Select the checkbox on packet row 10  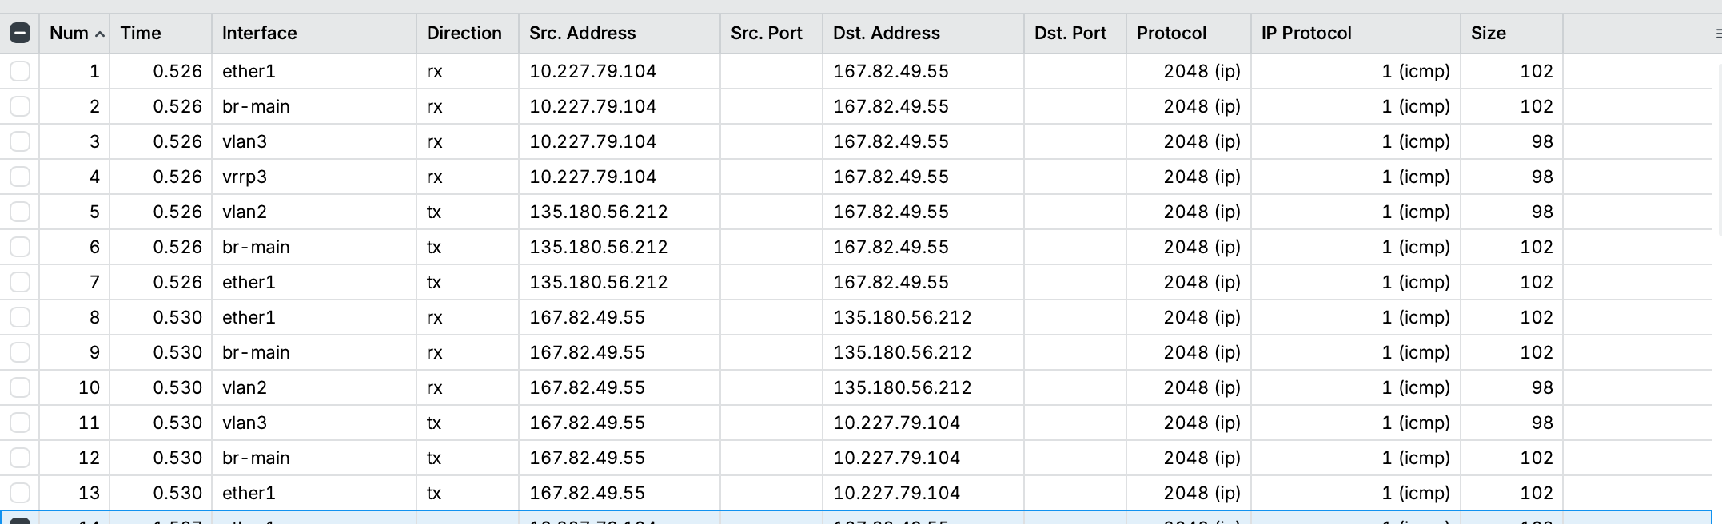pos(20,387)
